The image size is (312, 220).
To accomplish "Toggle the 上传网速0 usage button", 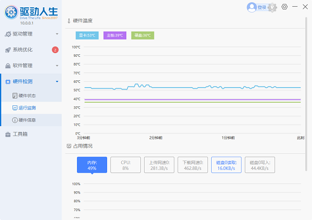I will [159, 165].
